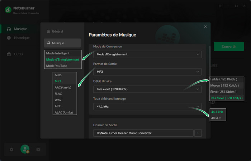The width and height of the screenshot is (251, 161).
Task: Click the NoteBurner logo icon
Action: tap(8, 10)
